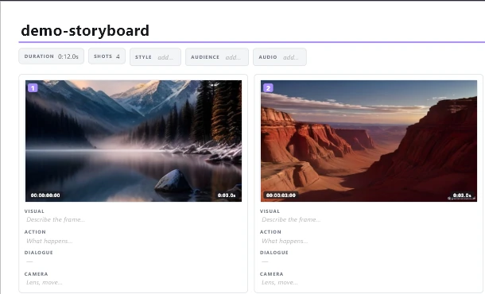This screenshot has width=485, height=294.
Task: Click the ACTION label in shot 1
Action: tap(35, 232)
